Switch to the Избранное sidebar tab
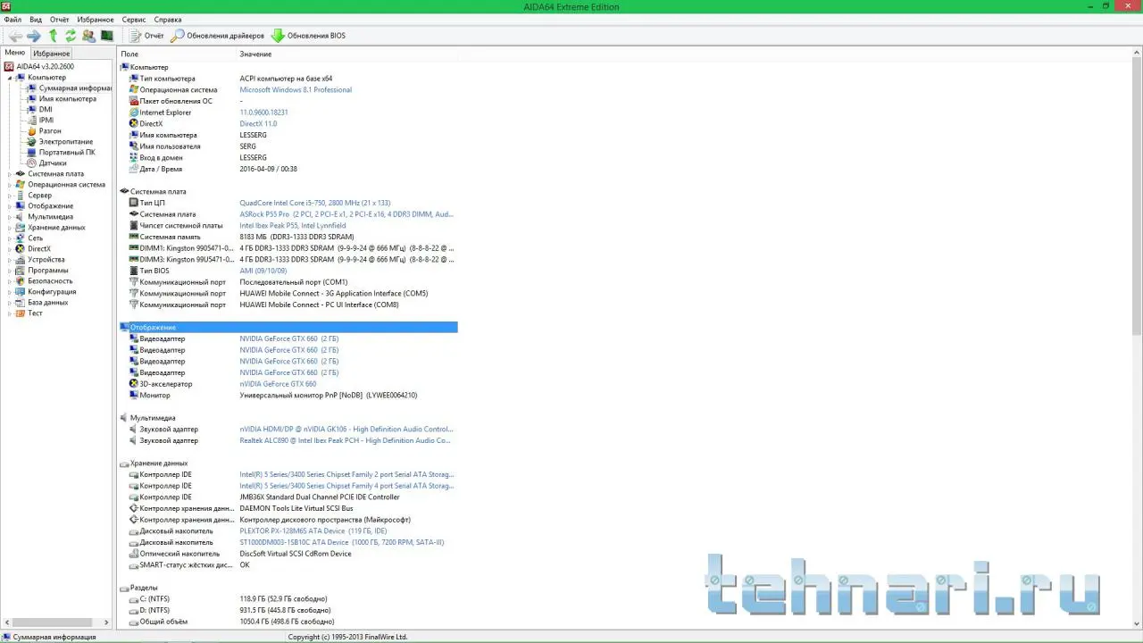This screenshot has height=643, width=1143. tap(52, 54)
